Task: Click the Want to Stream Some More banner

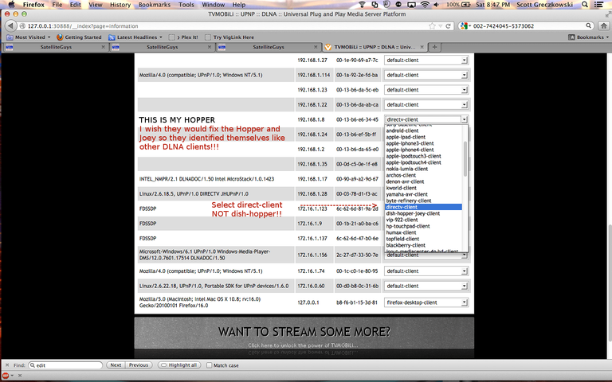Action: pos(304,333)
